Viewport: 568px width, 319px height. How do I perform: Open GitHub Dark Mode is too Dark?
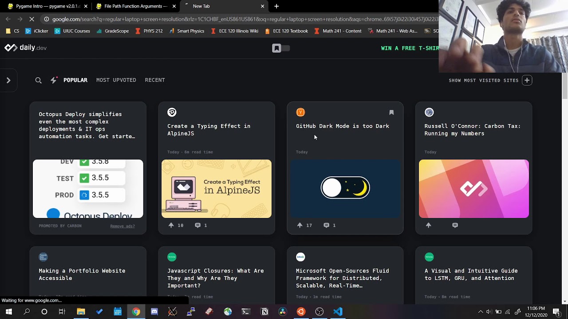click(343, 126)
